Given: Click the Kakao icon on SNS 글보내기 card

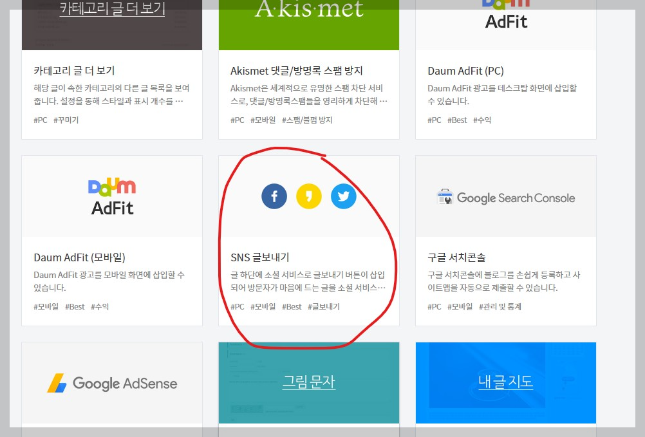Looking at the screenshot, I should click(x=309, y=196).
